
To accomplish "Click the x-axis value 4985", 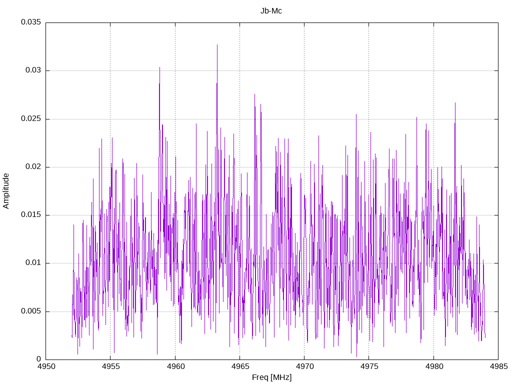I will (498, 366).
